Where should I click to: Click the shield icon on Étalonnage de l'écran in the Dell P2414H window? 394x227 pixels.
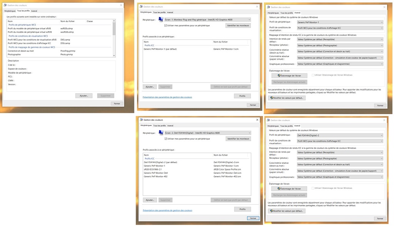pyautogui.click(x=279, y=188)
